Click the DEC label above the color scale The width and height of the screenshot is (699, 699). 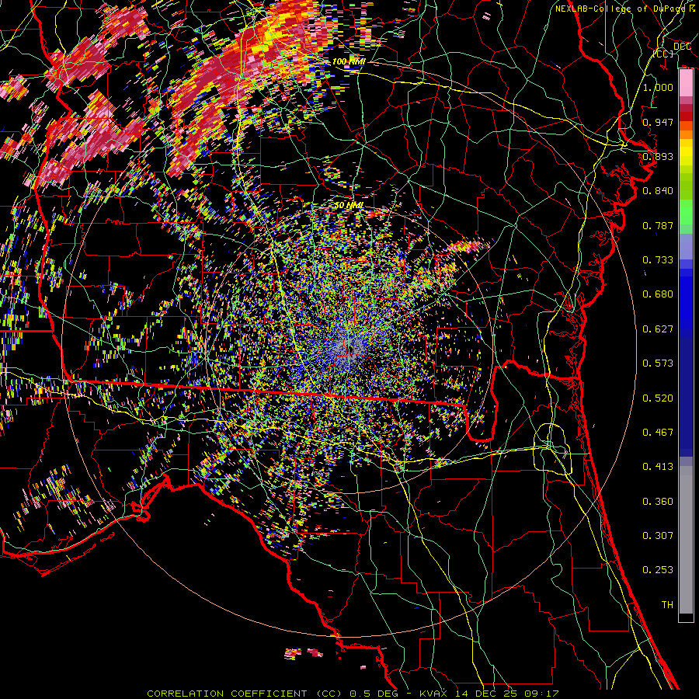682,47
